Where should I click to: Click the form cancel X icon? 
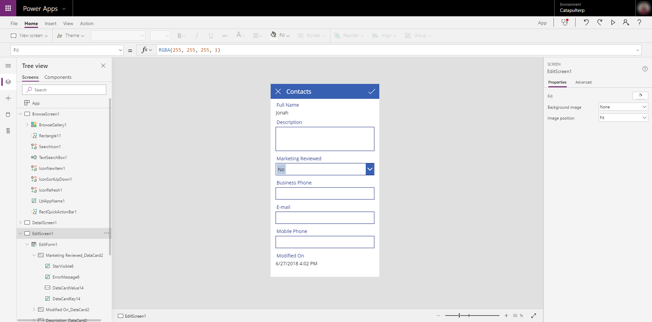point(278,91)
